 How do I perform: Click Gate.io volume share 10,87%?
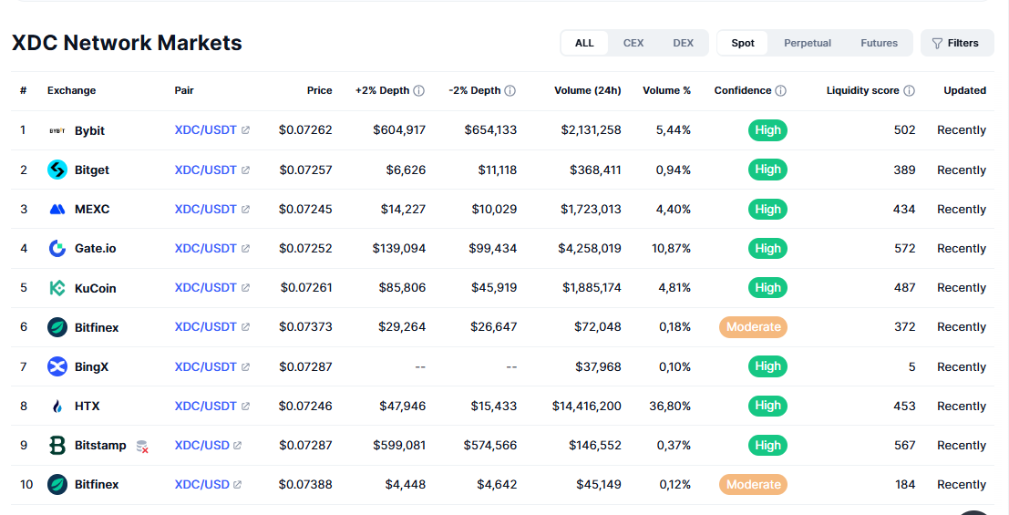671,249
